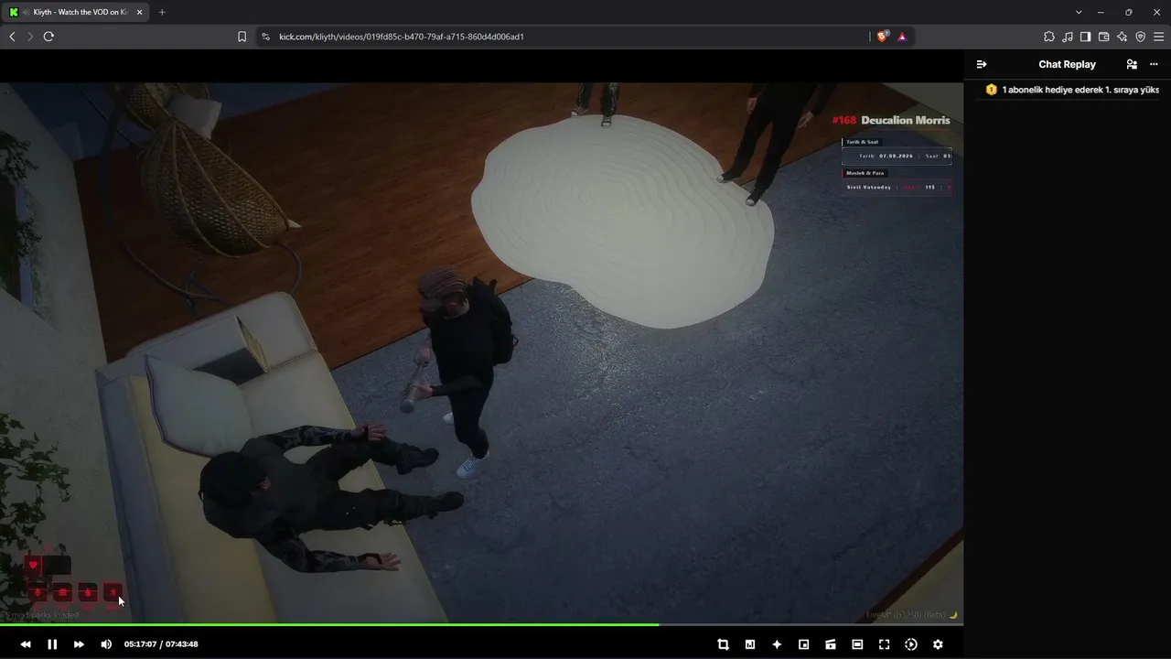Open the Chat Replay more options menu
The image size is (1171, 659).
(x=1154, y=64)
